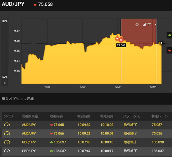Click the AUD/JPY title heading

pos(13,4)
